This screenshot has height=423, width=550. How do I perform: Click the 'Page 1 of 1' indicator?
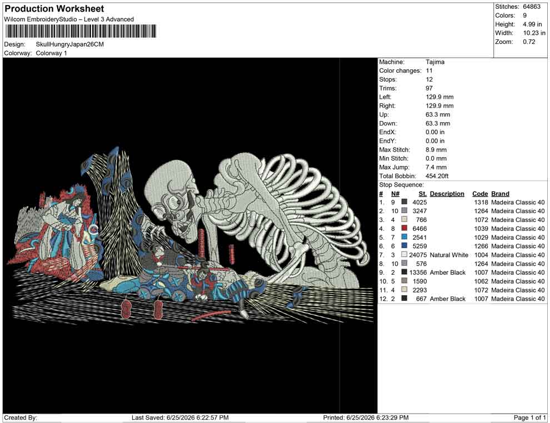point(529,417)
